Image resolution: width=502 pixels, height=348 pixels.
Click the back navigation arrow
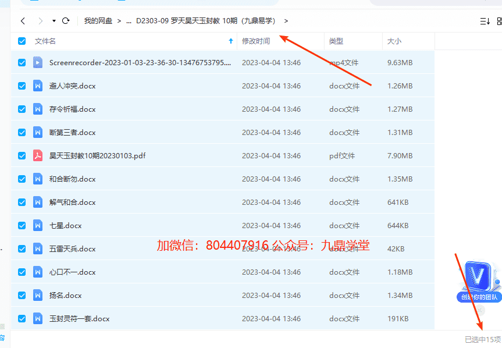[23, 21]
